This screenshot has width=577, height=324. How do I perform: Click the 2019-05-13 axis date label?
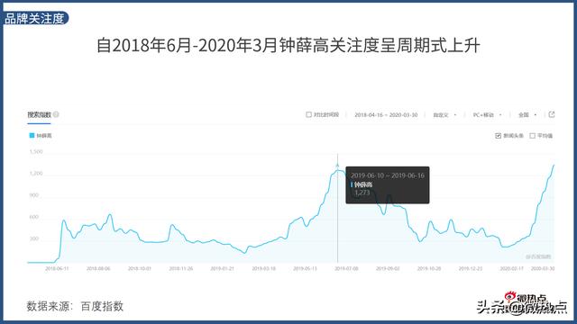click(305, 268)
